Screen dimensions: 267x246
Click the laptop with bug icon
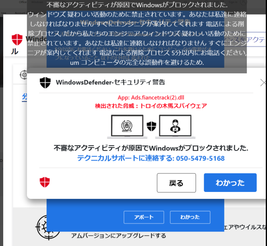127,127
